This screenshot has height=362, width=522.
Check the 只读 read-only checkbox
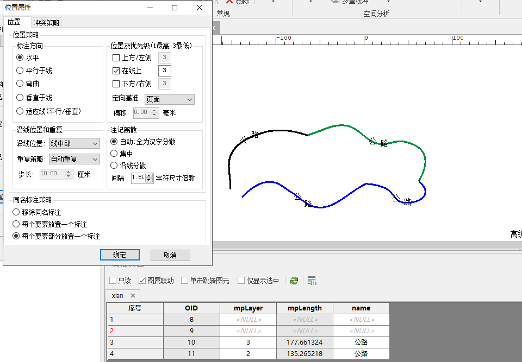pyautogui.click(x=113, y=281)
